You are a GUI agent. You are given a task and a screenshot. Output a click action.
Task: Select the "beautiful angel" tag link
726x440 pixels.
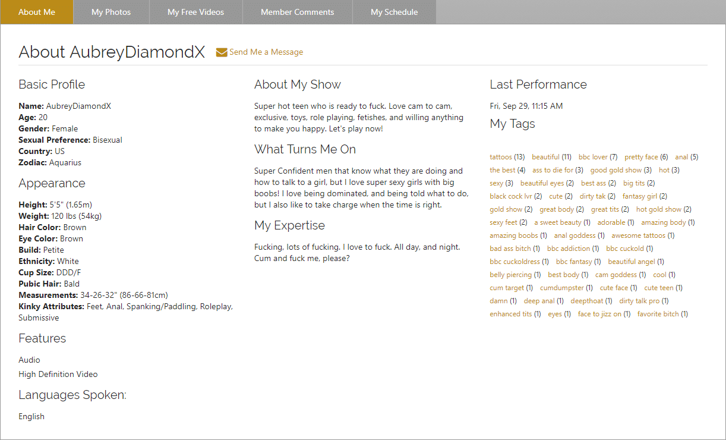pos(632,262)
